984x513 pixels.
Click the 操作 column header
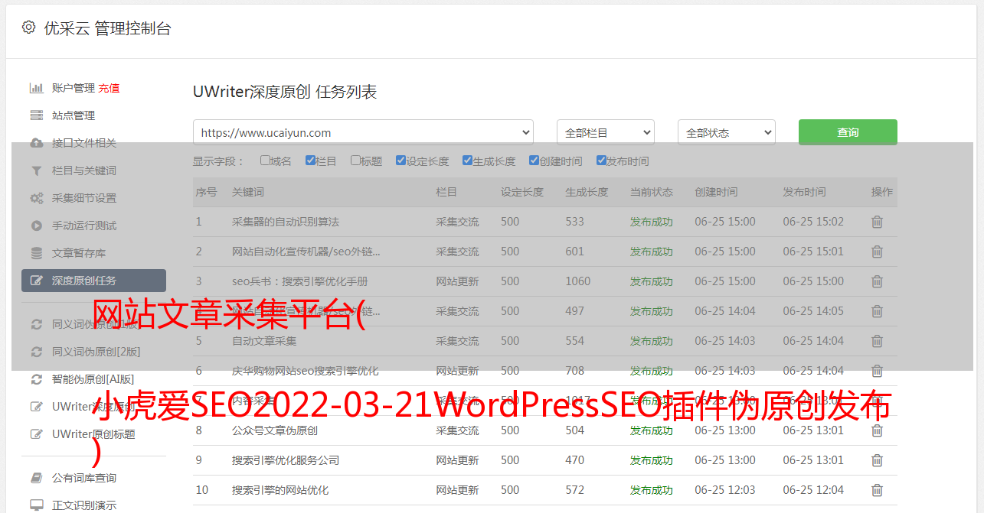[x=882, y=192]
